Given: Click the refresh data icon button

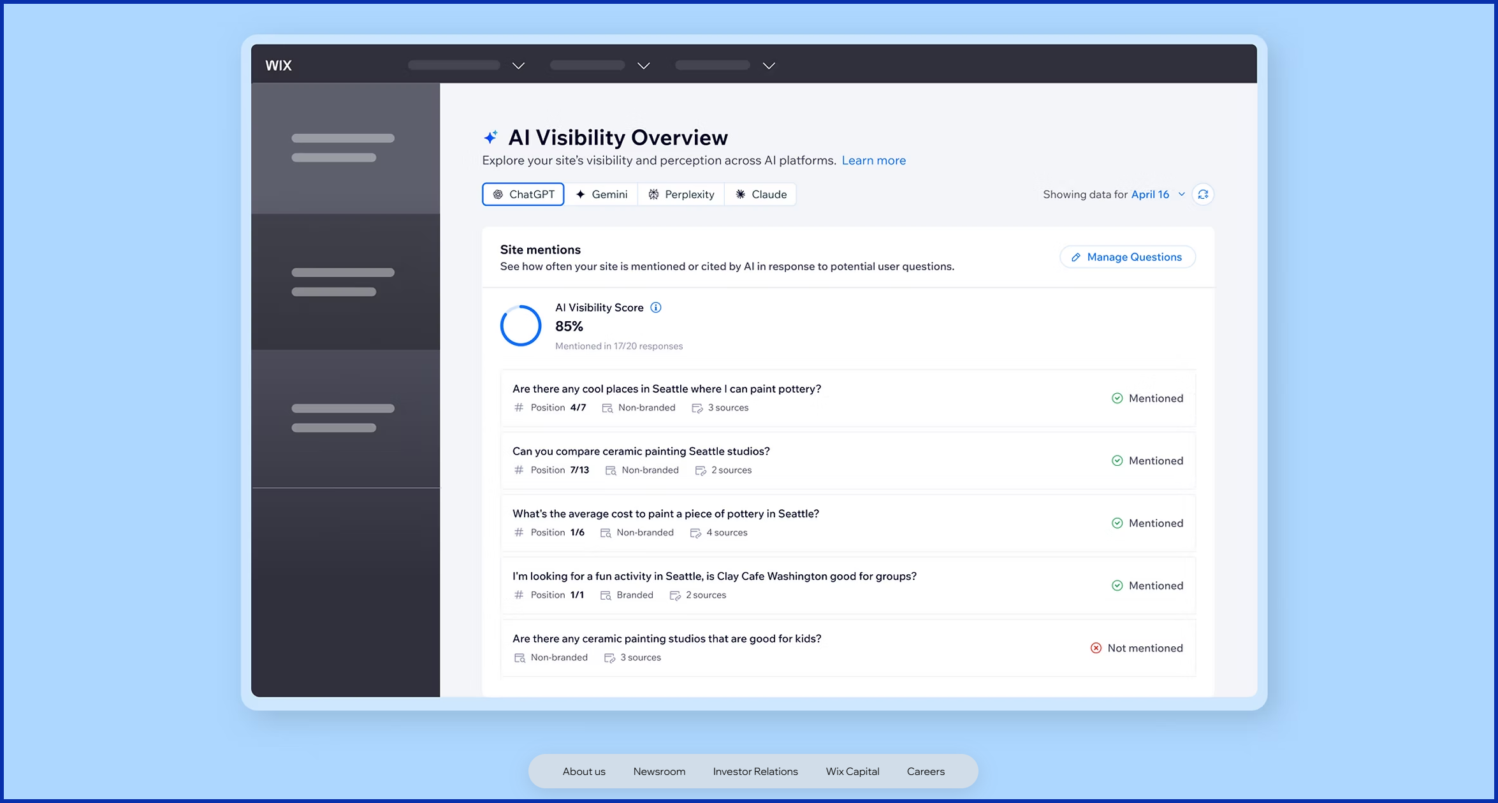Looking at the screenshot, I should [x=1203, y=194].
